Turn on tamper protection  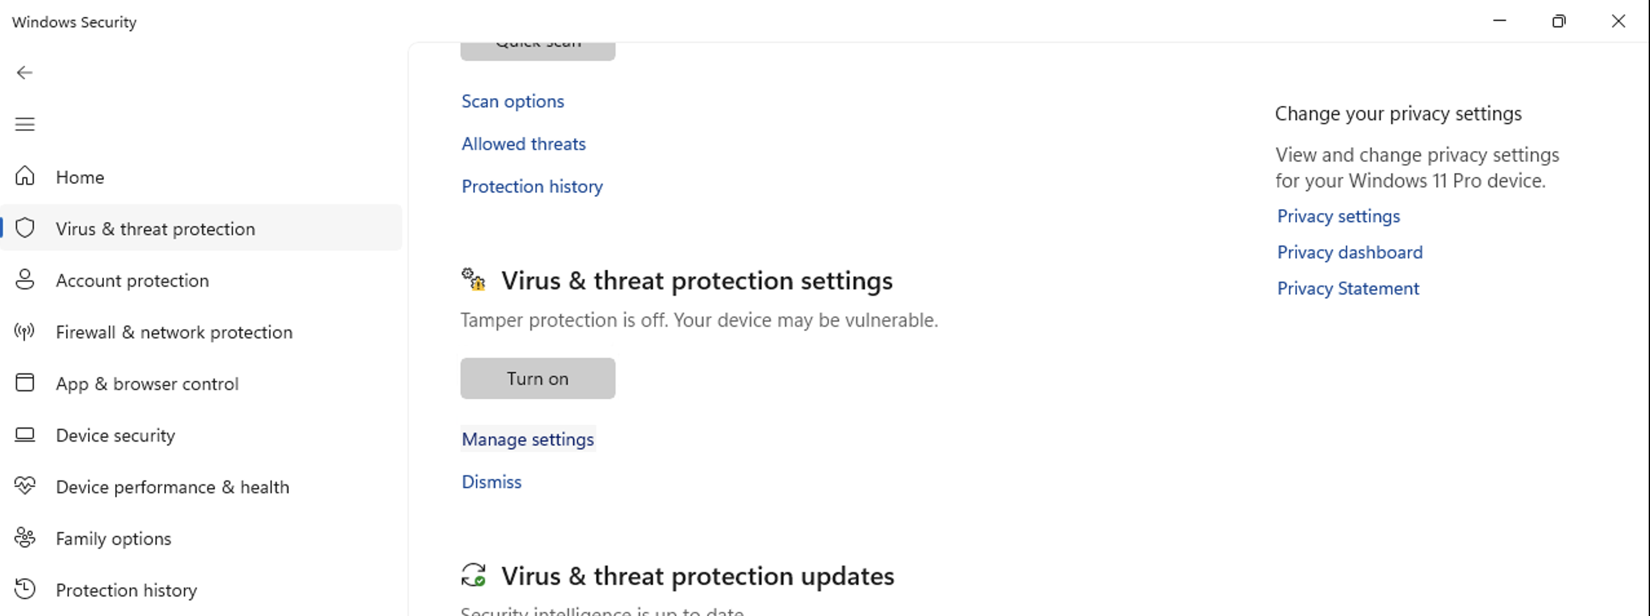tap(537, 378)
